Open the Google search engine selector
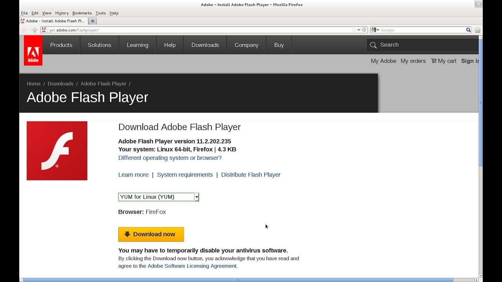502x282 pixels. [x=375, y=30]
